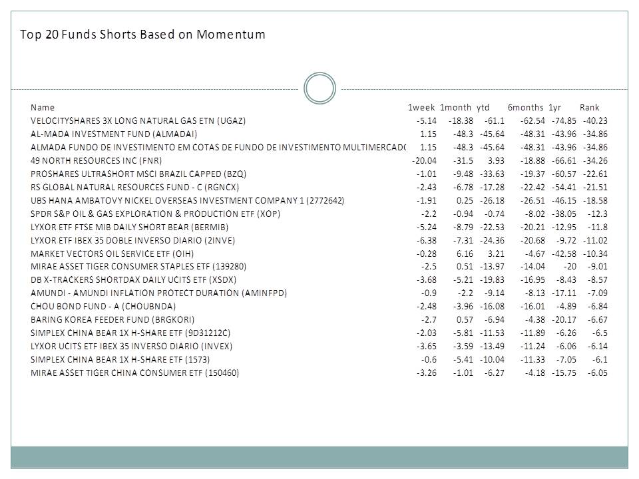This screenshot has width=639, height=479.
Task: Click the -40.23 rank value for UGAZ
Action: pyautogui.click(x=594, y=120)
